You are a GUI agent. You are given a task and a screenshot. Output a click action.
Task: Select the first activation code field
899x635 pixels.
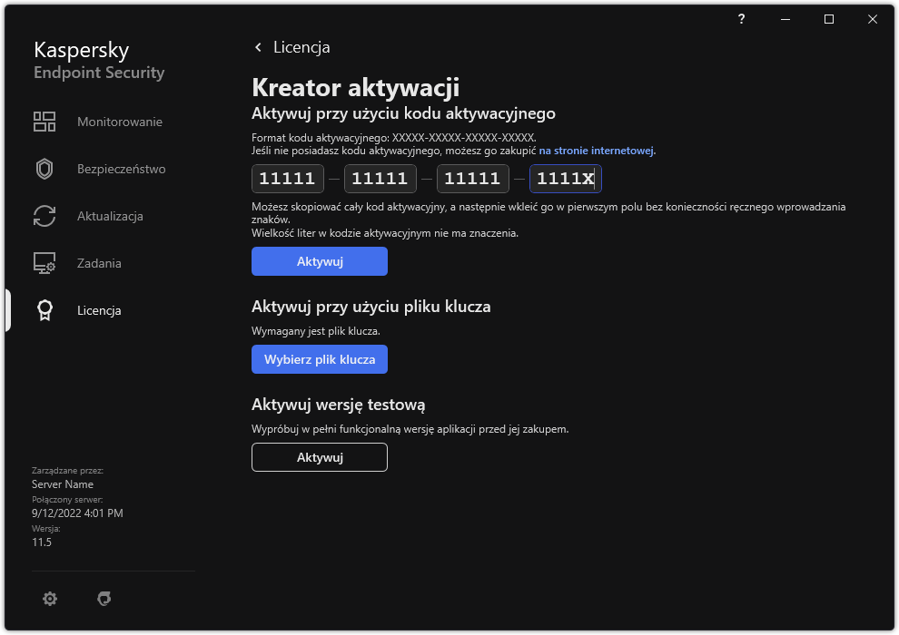(x=287, y=179)
